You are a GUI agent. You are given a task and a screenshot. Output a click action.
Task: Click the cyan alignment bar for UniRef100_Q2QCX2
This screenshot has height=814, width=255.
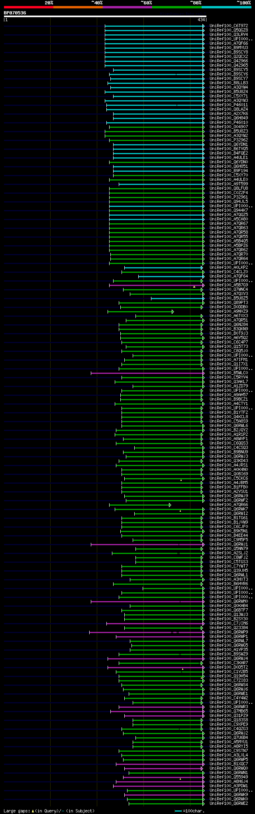(x=154, y=57)
